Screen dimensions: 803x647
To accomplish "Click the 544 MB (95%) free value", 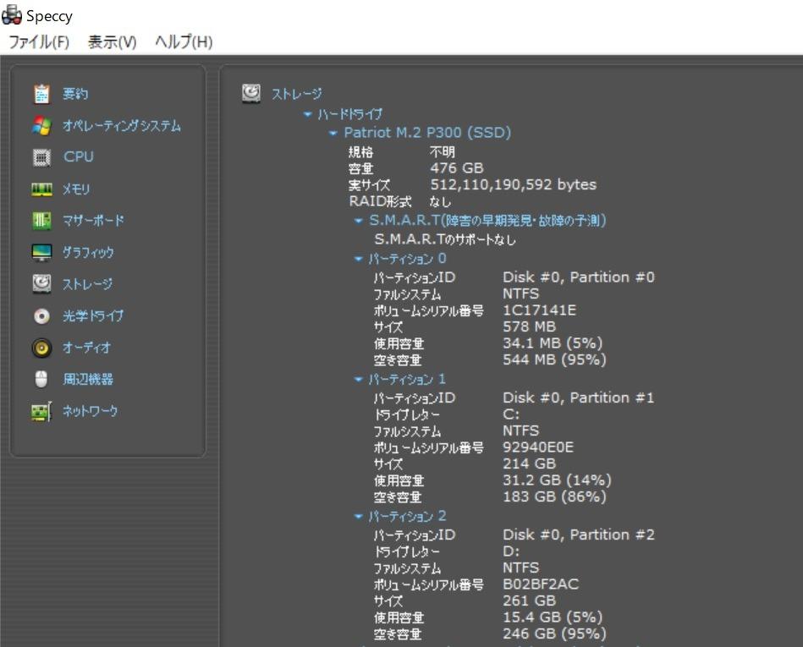I will pos(554,359).
